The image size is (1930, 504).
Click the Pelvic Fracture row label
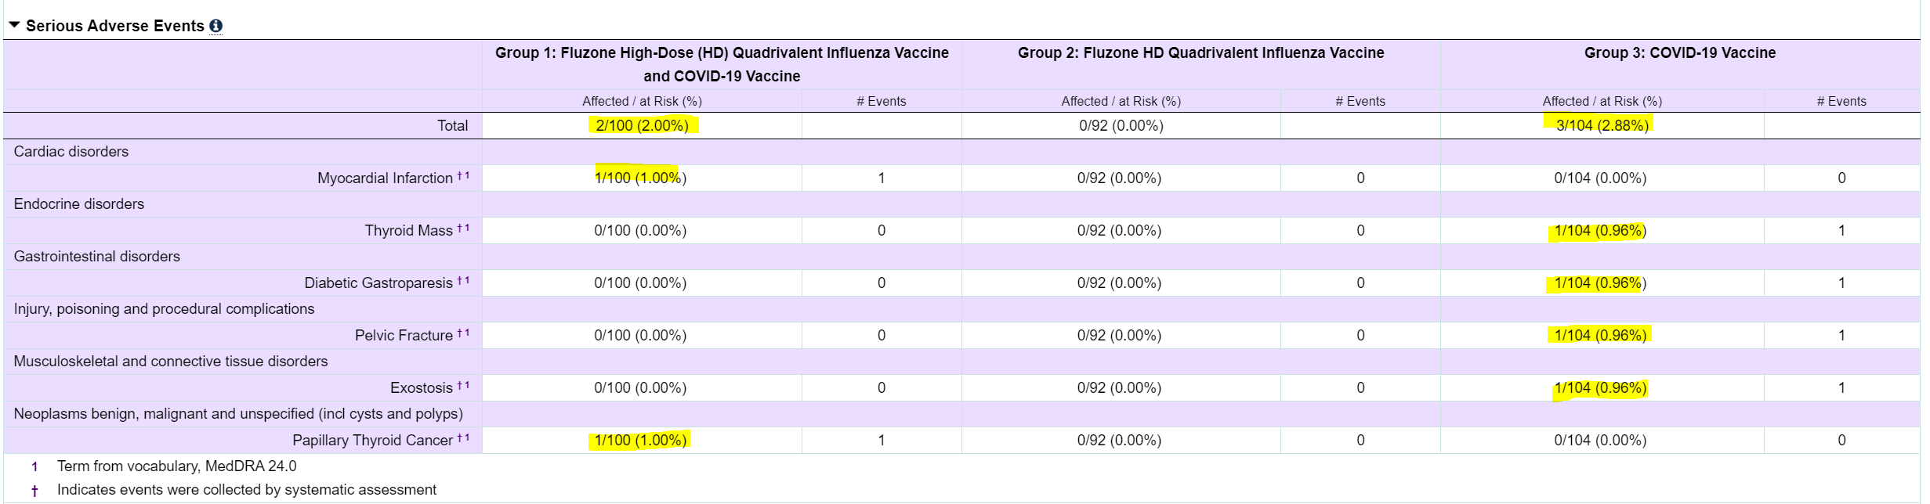pyautogui.click(x=404, y=335)
